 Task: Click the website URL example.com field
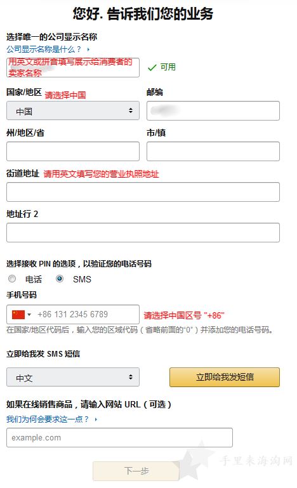(x=119, y=438)
